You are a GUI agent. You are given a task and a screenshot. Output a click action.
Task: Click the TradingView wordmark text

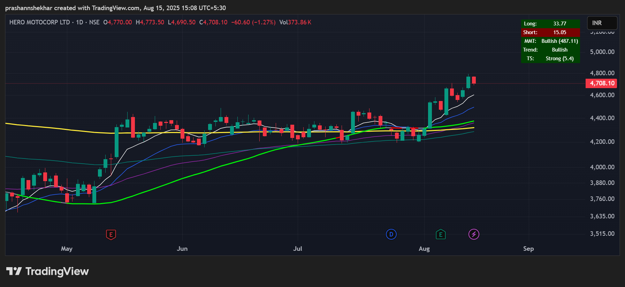[x=57, y=271]
